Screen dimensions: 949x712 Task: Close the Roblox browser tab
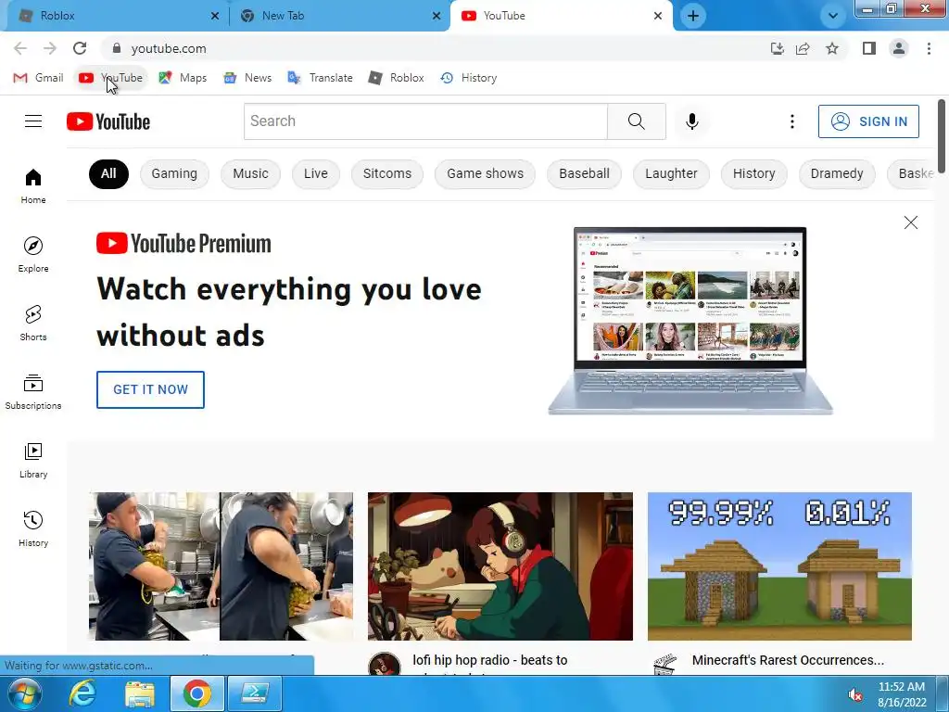[215, 16]
